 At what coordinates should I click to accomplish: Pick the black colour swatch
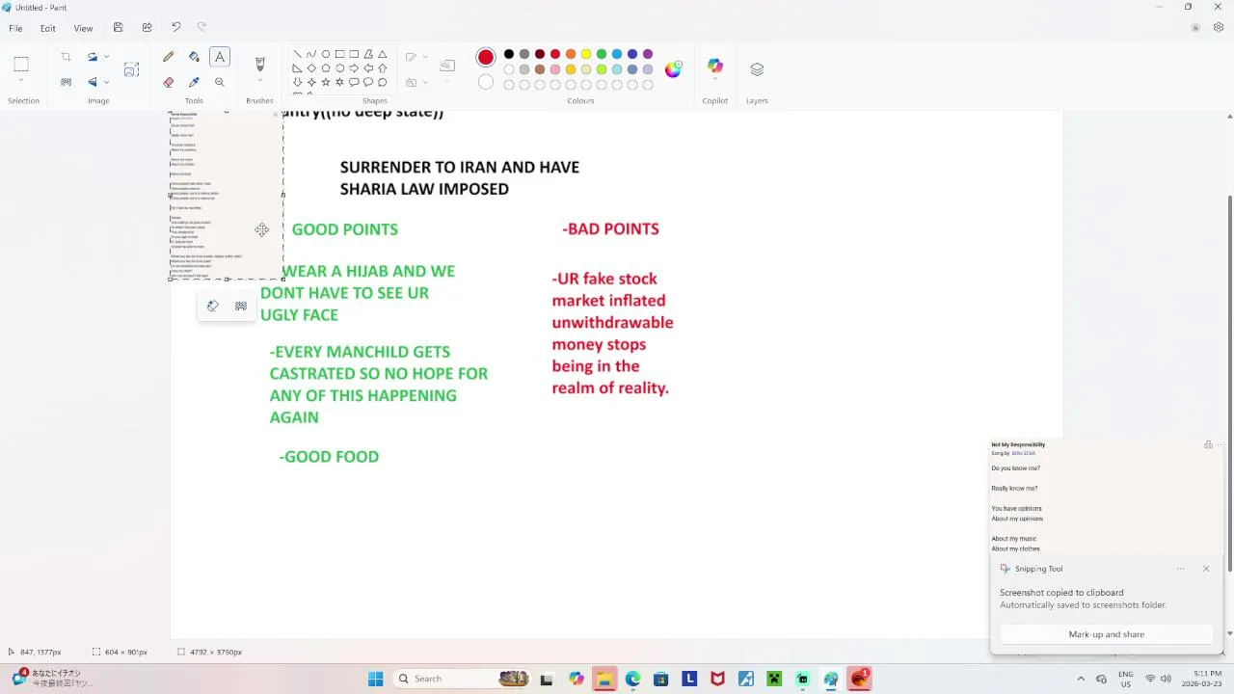coord(509,54)
